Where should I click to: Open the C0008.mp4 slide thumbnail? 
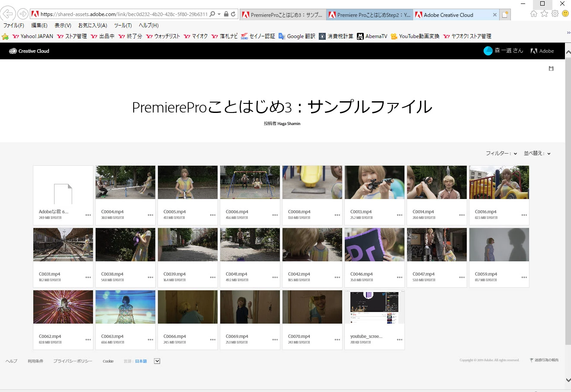click(x=312, y=182)
